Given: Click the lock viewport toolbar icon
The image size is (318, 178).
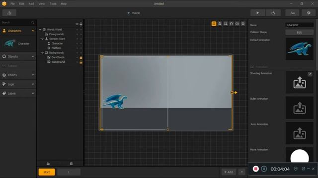Looking at the screenshot, I should tap(220, 24).
